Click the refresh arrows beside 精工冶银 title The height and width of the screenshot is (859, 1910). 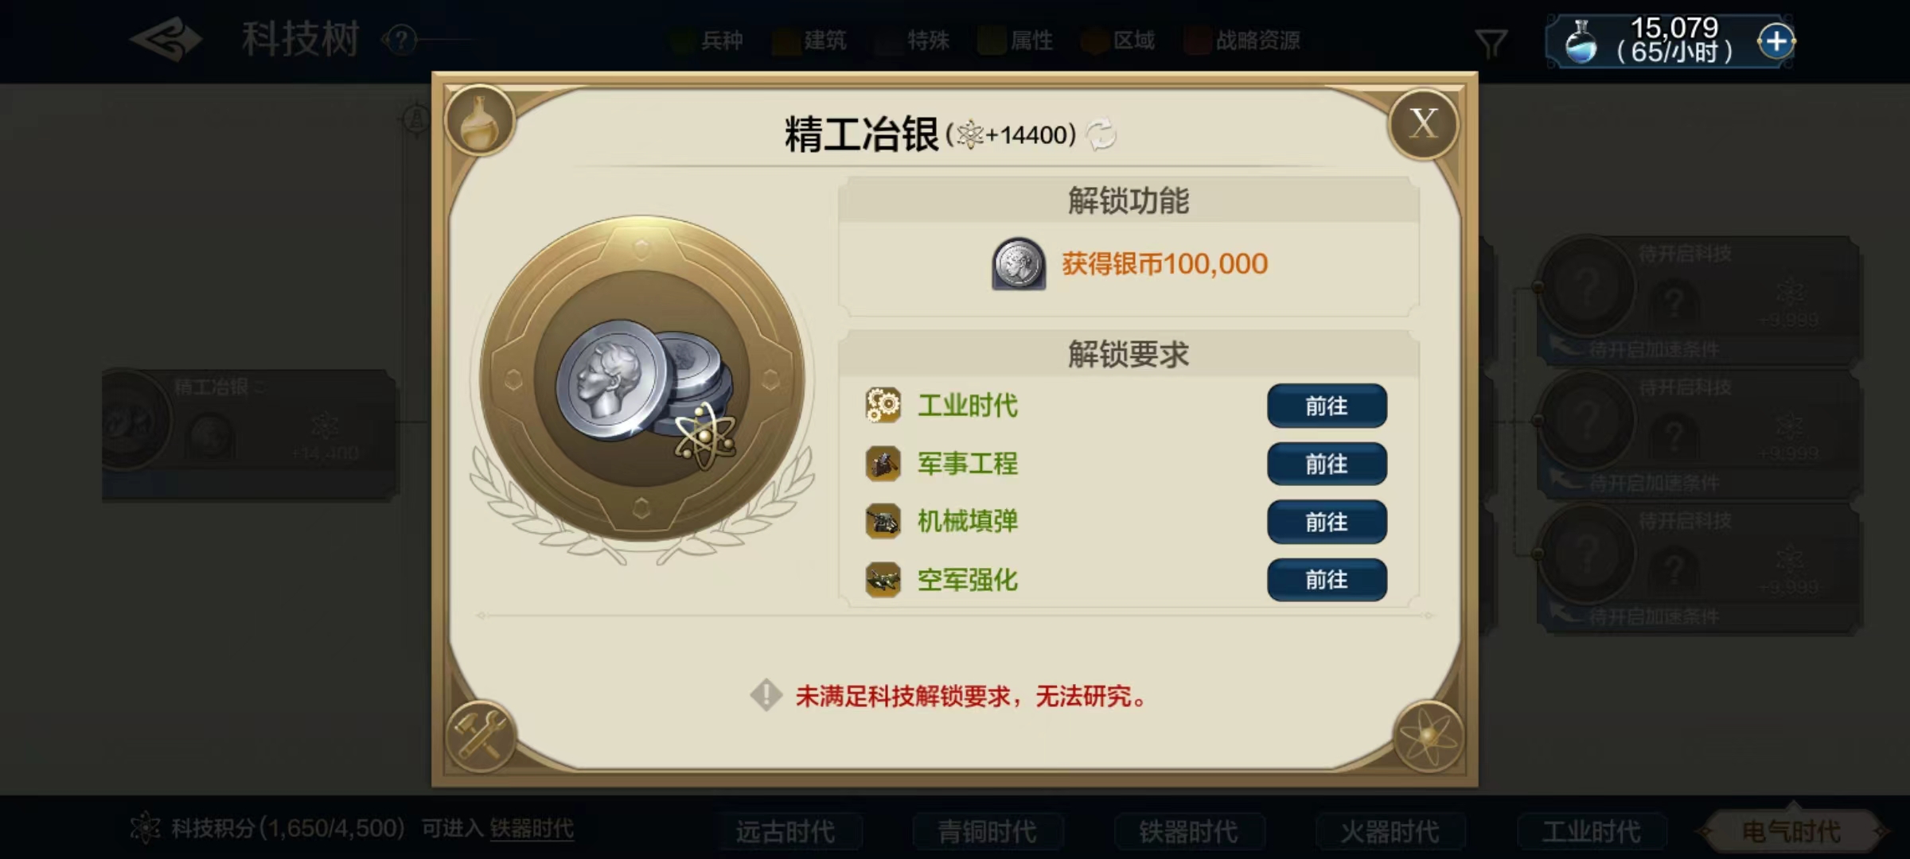tap(1101, 134)
